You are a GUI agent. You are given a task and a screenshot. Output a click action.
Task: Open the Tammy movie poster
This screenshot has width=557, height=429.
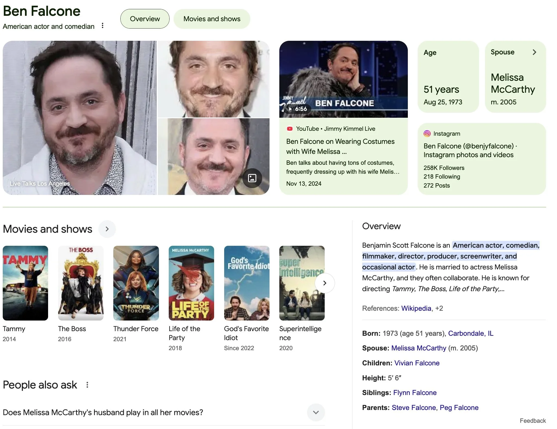click(26, 283)
